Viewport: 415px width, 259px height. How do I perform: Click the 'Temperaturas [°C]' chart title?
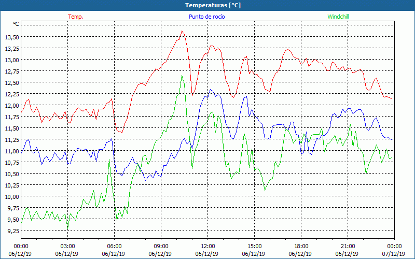[213, 5]
